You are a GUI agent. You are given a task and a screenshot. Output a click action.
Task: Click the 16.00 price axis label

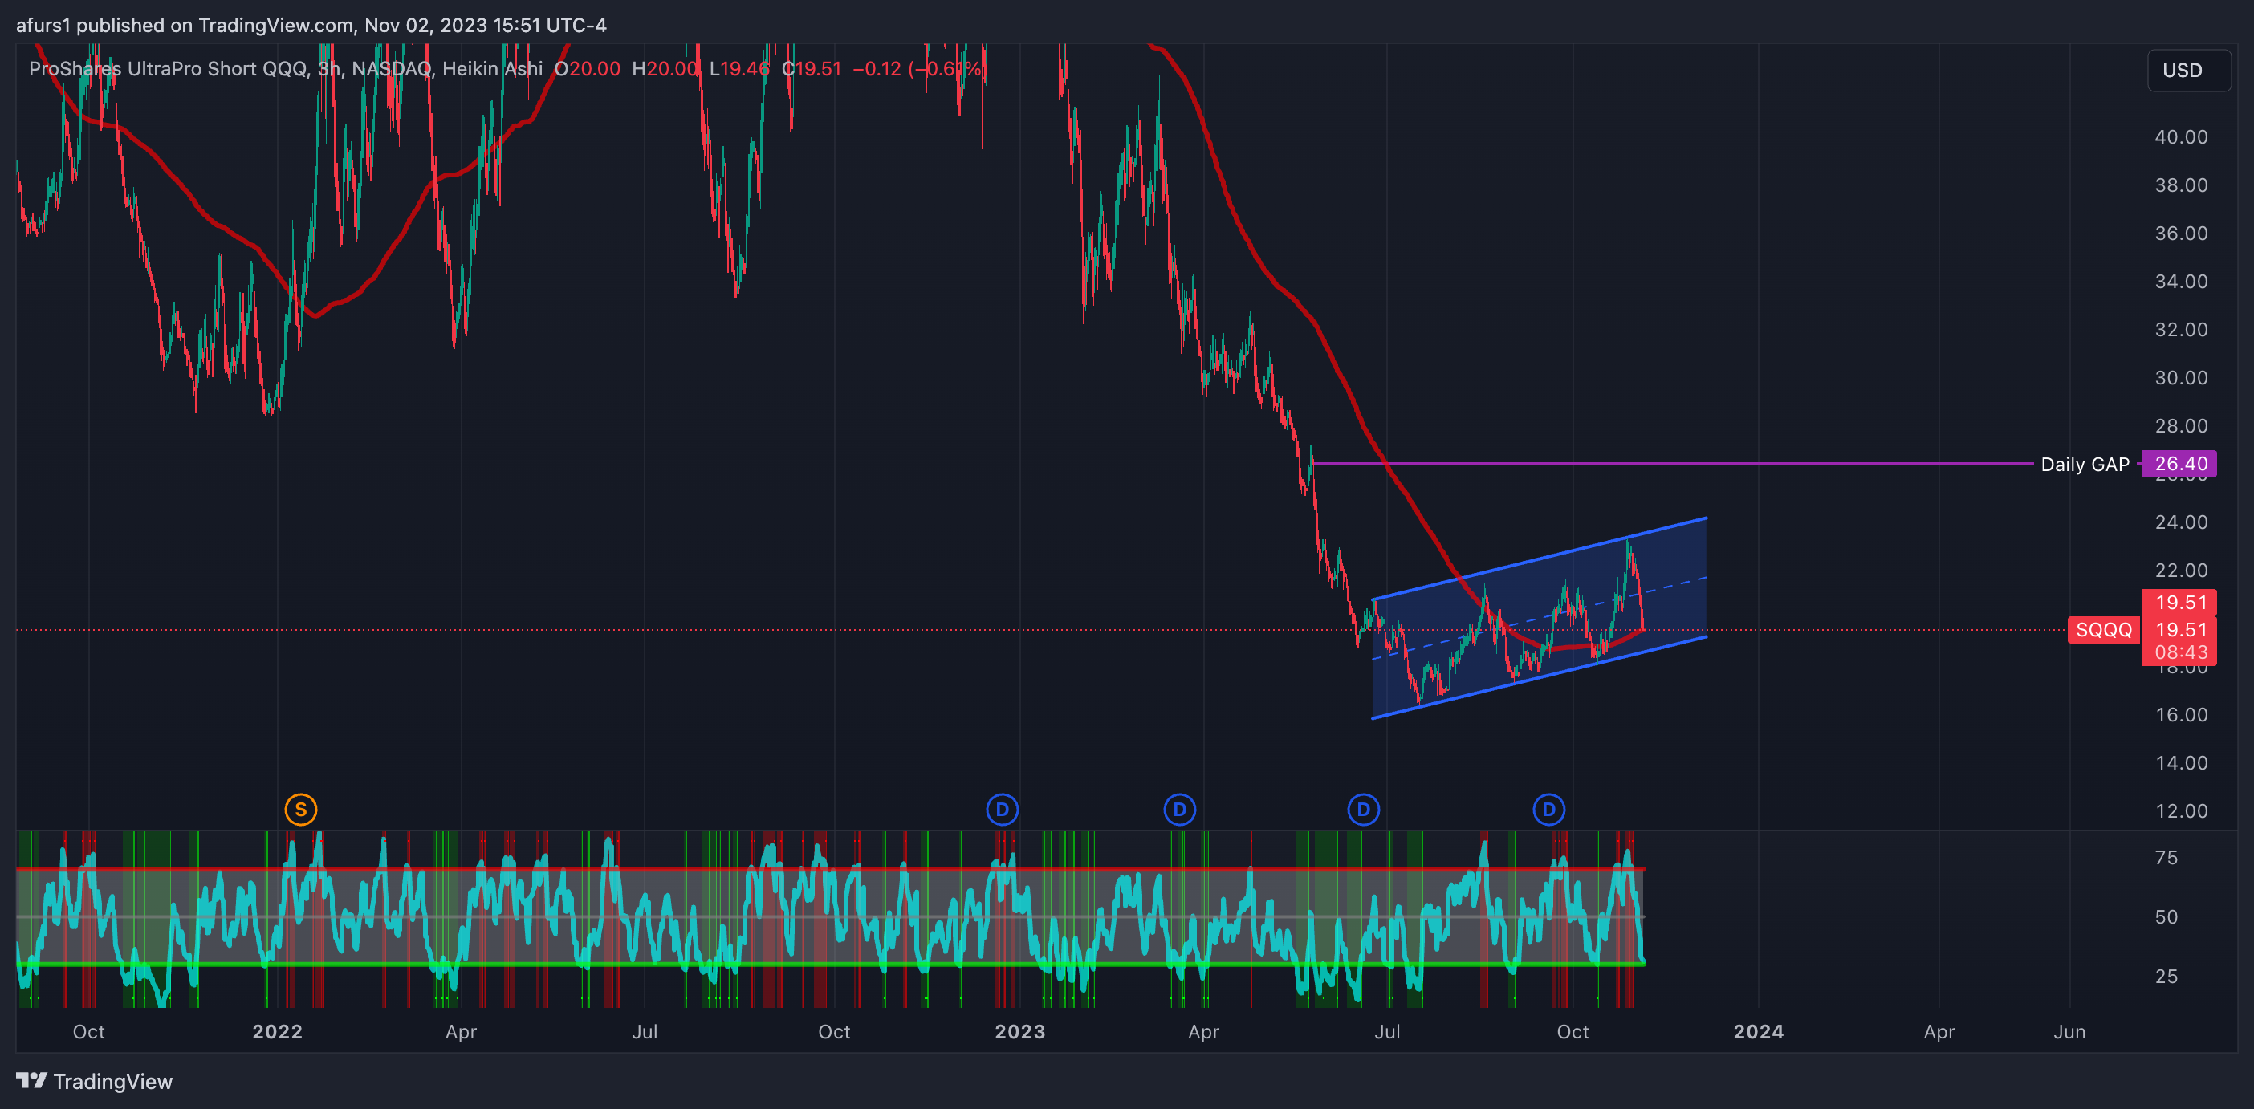tap(2180, 714)
